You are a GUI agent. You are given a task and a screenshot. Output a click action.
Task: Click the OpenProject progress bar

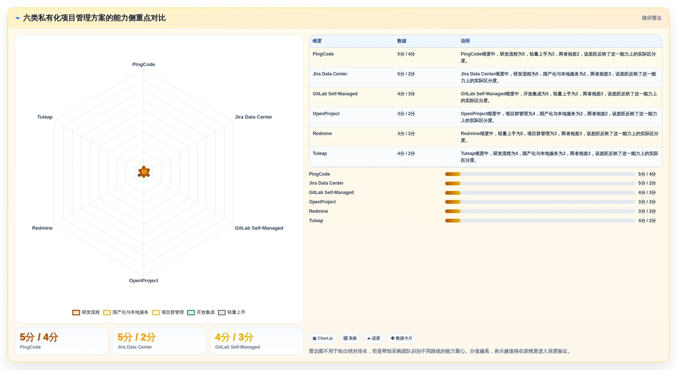tap(540, 202)
